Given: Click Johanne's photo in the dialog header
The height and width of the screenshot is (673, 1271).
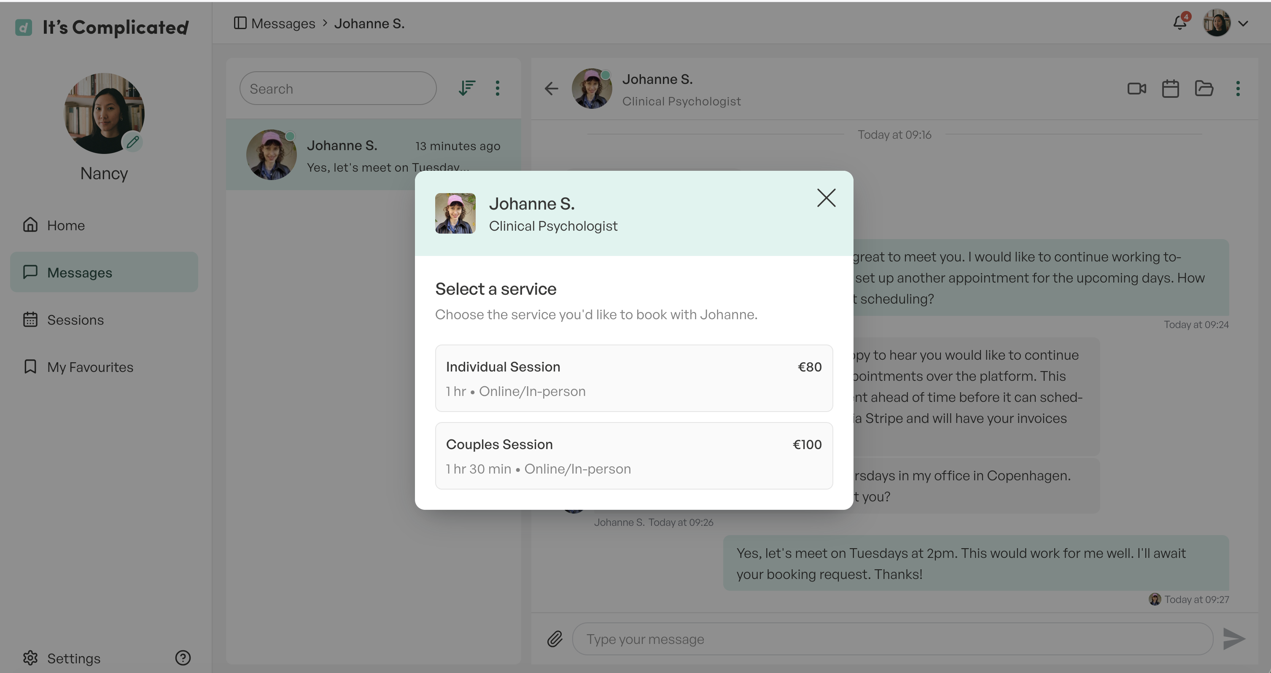Looking at the screenshot, I should point(455,213).
